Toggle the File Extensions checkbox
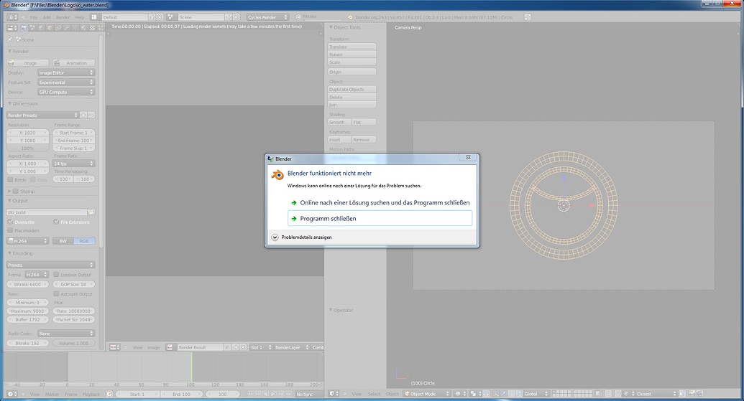This screenshot has width=744, height=401. tap(56, 222)
